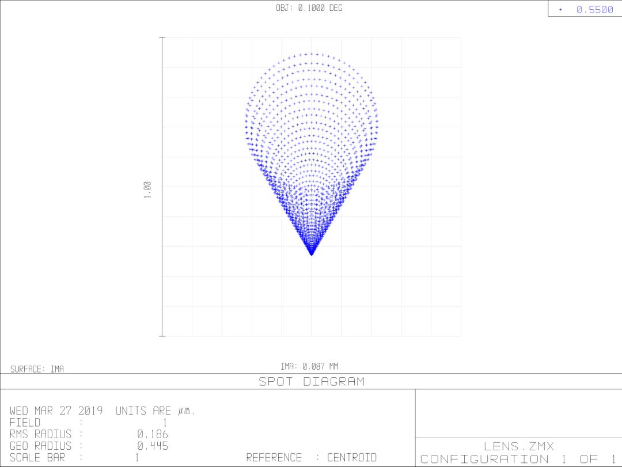Click the blue plus marker in the wavelength legend
Image resolution: width=622 pixels, height=467 pixels.
pos(560,10)
